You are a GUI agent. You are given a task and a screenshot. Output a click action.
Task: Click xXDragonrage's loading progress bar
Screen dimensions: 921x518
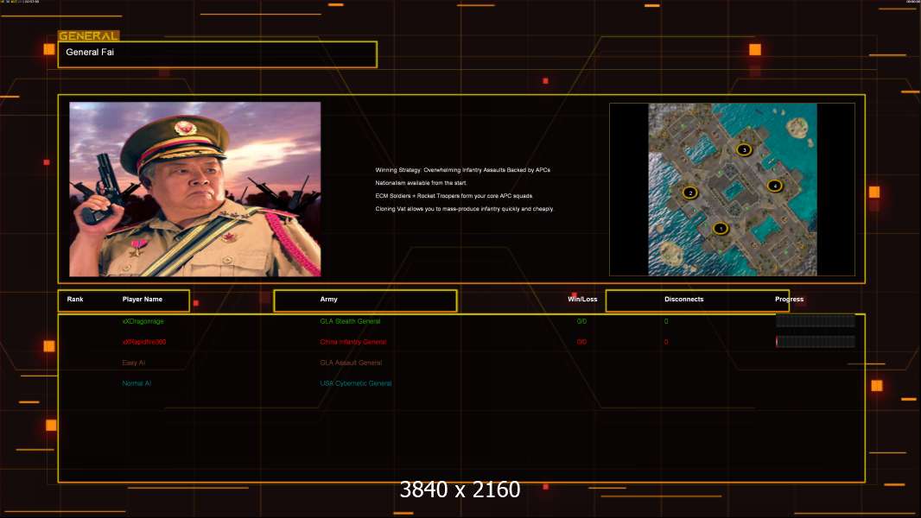tap(815, 321)
